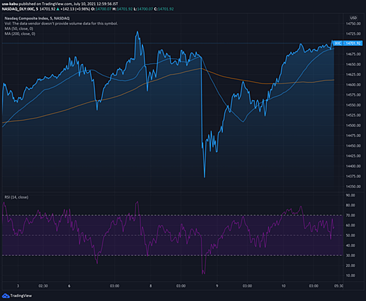Viewport: 366px width, 301px height.
Task: Click the L:14700.07 low value
Action: click(143, 9)
